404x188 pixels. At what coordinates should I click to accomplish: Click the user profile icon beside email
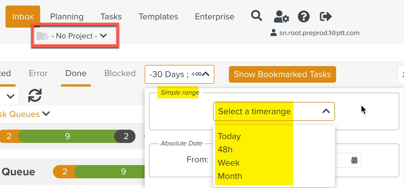tap(273, 33)
